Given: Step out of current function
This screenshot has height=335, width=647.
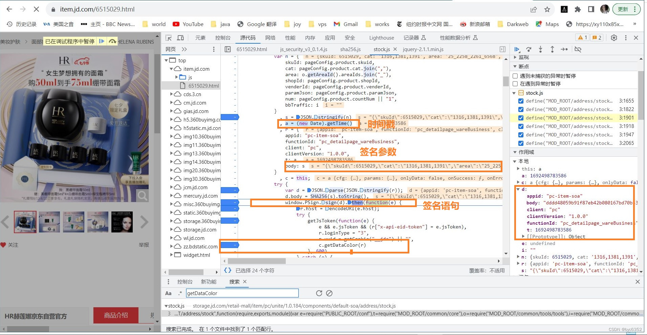Looking at the screenshot, I should click(552, 49).
